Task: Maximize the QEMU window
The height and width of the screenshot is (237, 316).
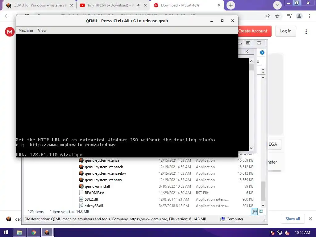Action: (222, 21)
